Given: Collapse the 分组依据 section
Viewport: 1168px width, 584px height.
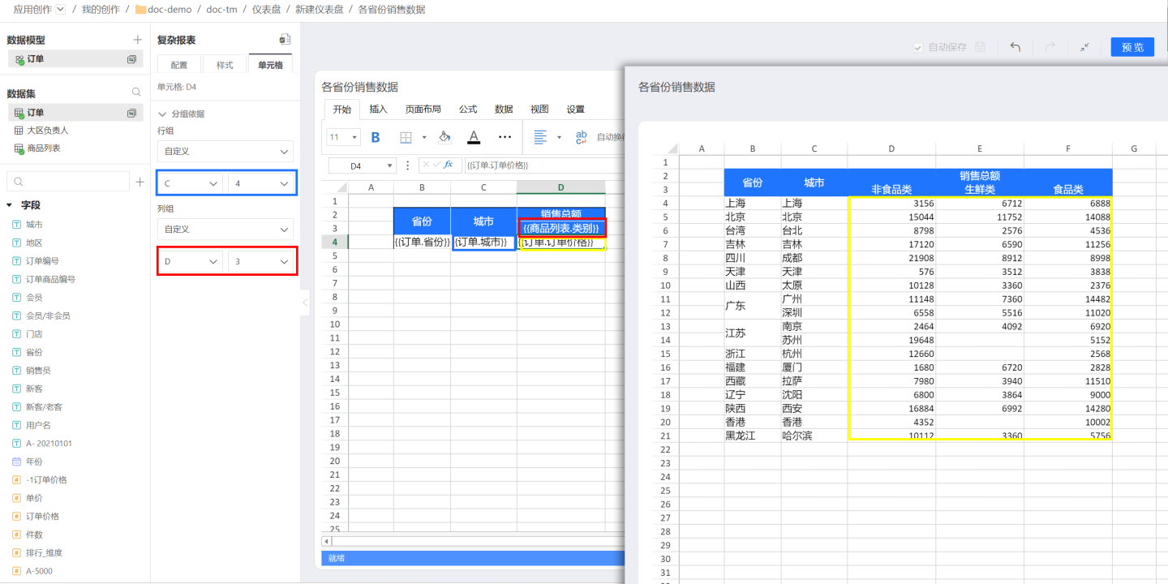Looking at the screenshot, I should click(163, 114).
